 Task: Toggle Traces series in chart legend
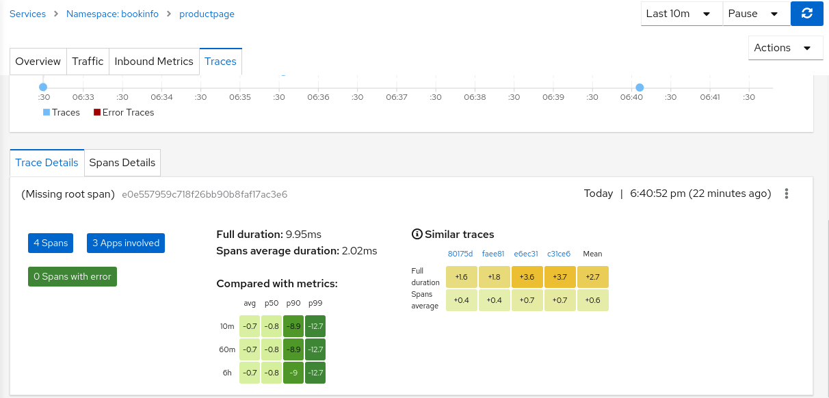[62, 112]
